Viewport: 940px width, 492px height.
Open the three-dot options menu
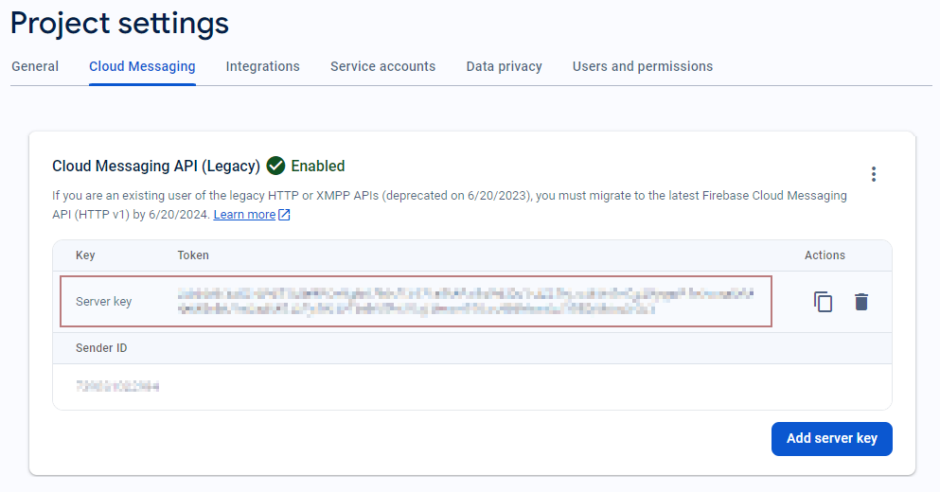pos(873,174)
